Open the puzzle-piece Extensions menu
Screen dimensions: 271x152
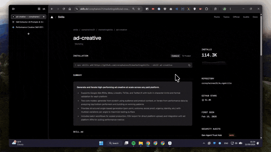pyautogui.click(x=207, y=9)
